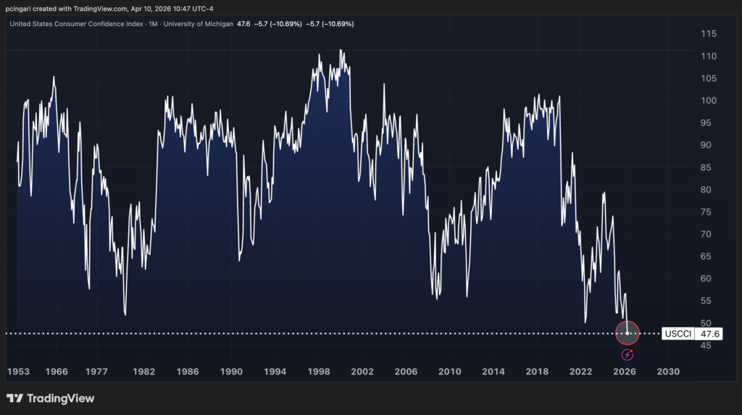This screenshot has width=742, height=415.
Task: Click the 2026 label on time axis
Action: (x=624, y=372)
